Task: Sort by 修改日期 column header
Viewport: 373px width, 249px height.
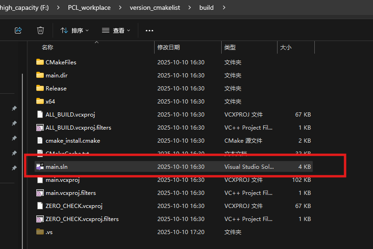Action: coord(169,48)
